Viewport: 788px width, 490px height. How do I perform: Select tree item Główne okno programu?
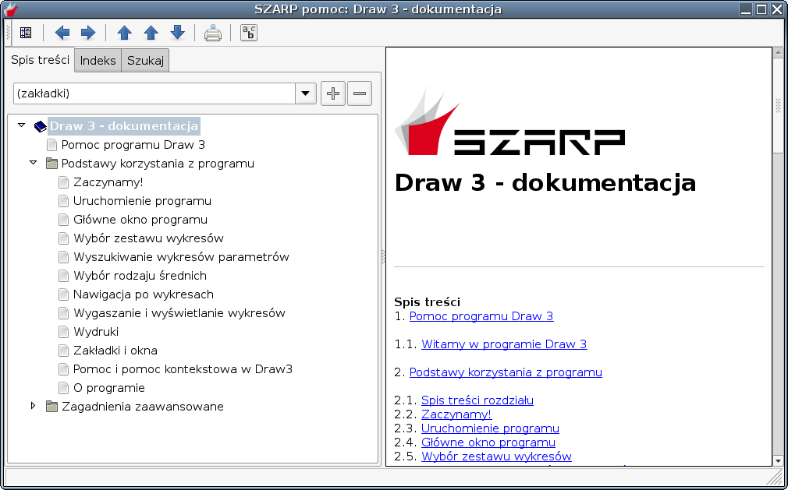tap(140, 220)
